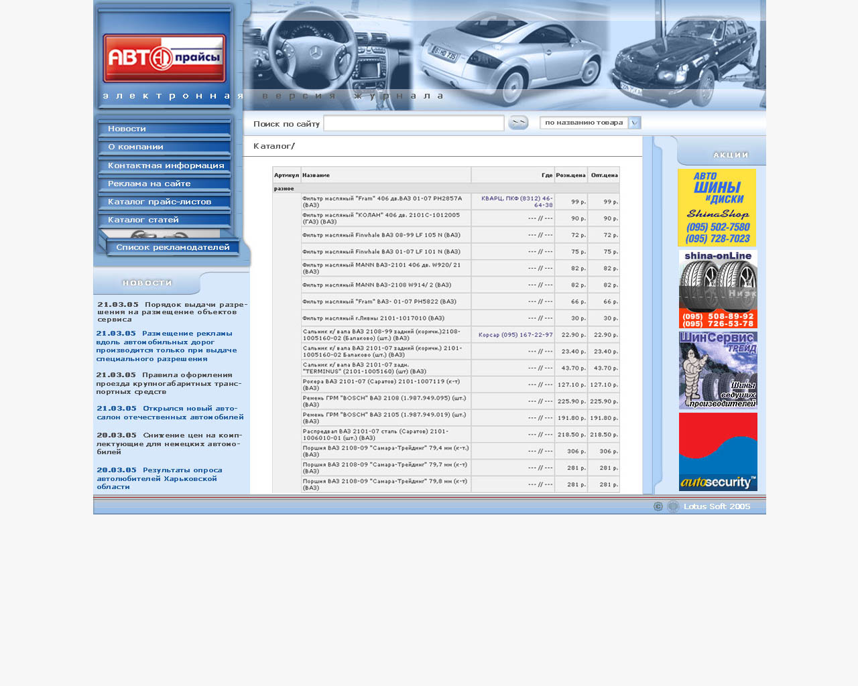The image size is (858, 686).
Task: Select the 'по названию товара' combo box
Action: 590,123
